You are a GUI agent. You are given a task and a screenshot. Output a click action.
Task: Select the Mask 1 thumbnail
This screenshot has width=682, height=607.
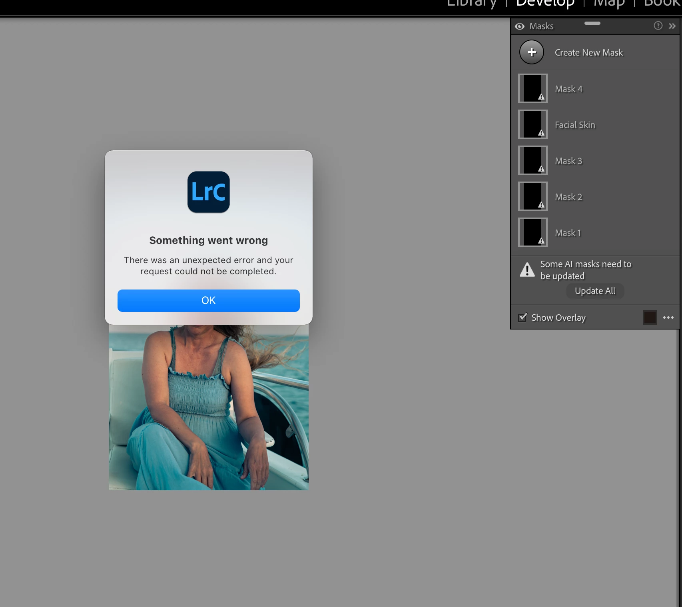(x=532, y=232)
